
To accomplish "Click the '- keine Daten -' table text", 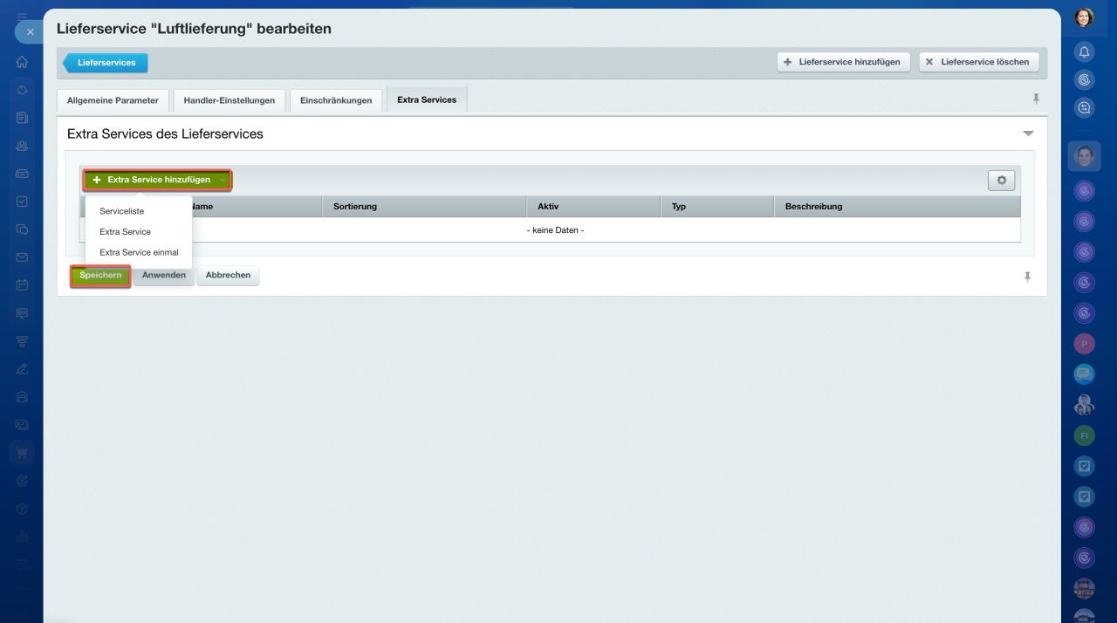I will [x=555, y=230].
